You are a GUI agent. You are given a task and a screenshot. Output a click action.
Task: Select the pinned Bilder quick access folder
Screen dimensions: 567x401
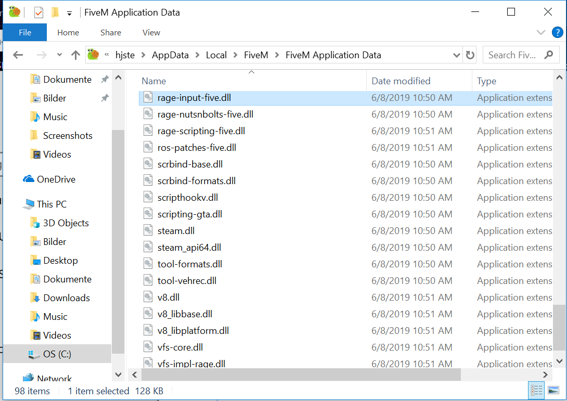tap(55, 98)
